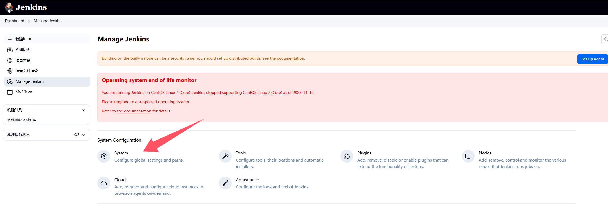Click the 0/2 executor count
608x204 pixels.
[77, 135]
